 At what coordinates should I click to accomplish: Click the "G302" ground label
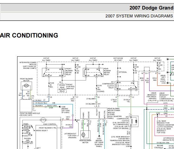tap(99, 139)
